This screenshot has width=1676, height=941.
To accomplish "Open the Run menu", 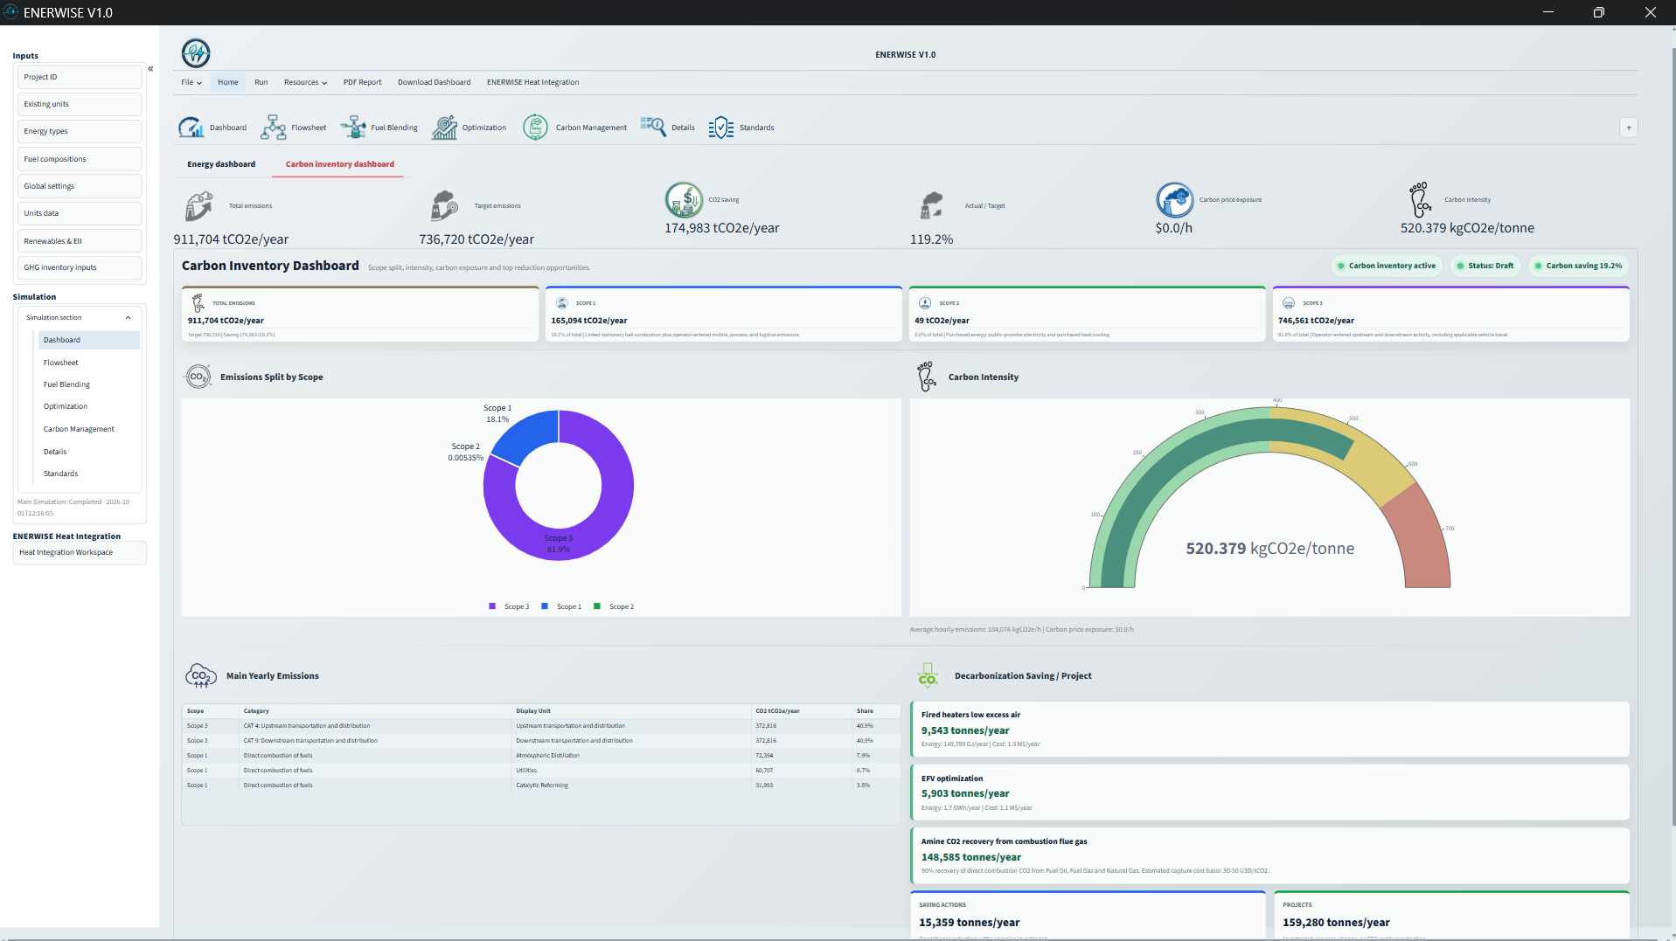I will pos(261,82).
